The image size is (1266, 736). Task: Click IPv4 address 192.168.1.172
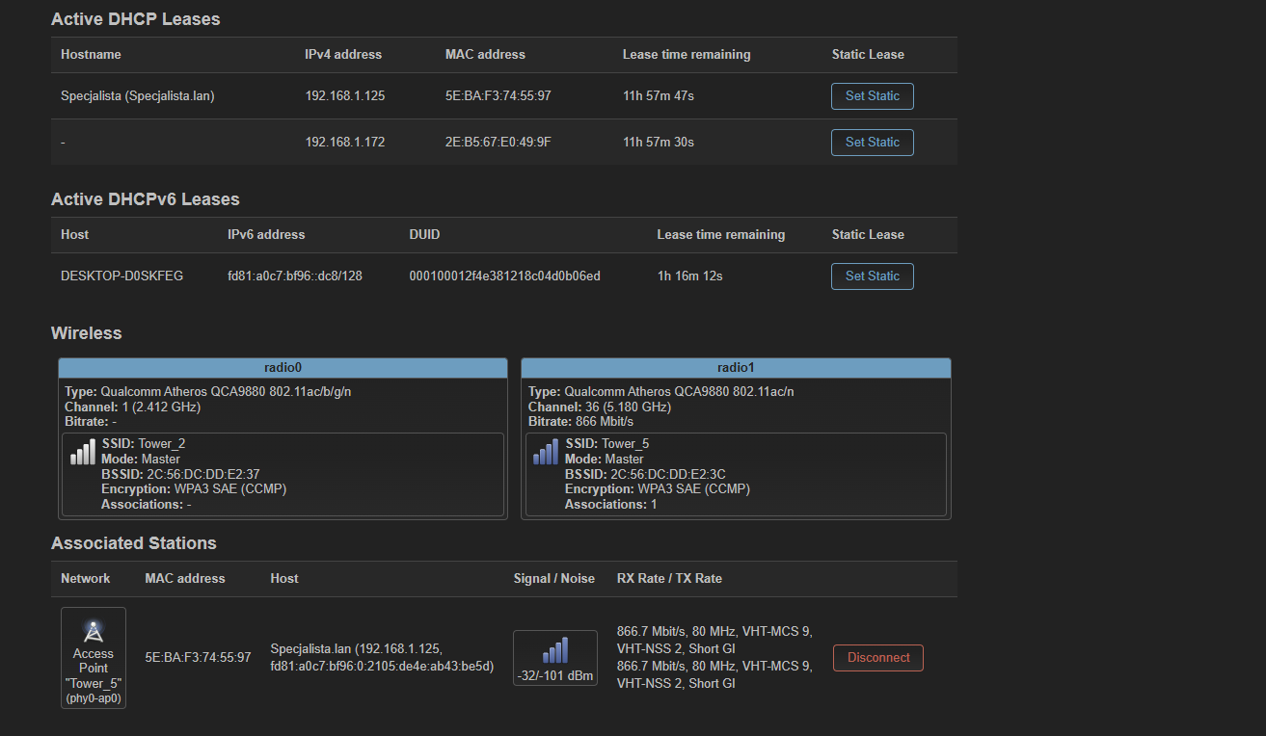(x=345, y=143)
